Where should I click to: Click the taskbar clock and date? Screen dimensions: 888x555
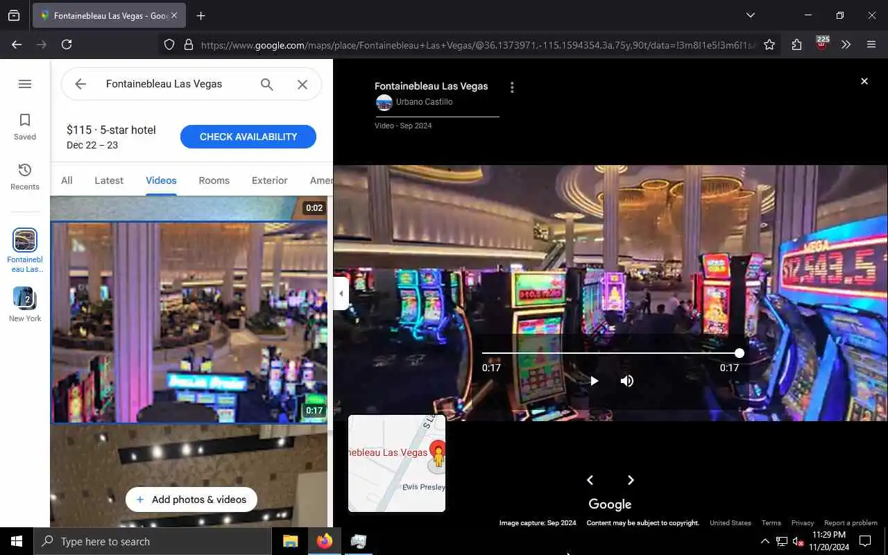(x=829, y=541)
